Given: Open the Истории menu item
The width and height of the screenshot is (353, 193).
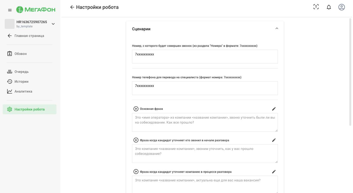Looking at the screenshot, I should (22, 82).
